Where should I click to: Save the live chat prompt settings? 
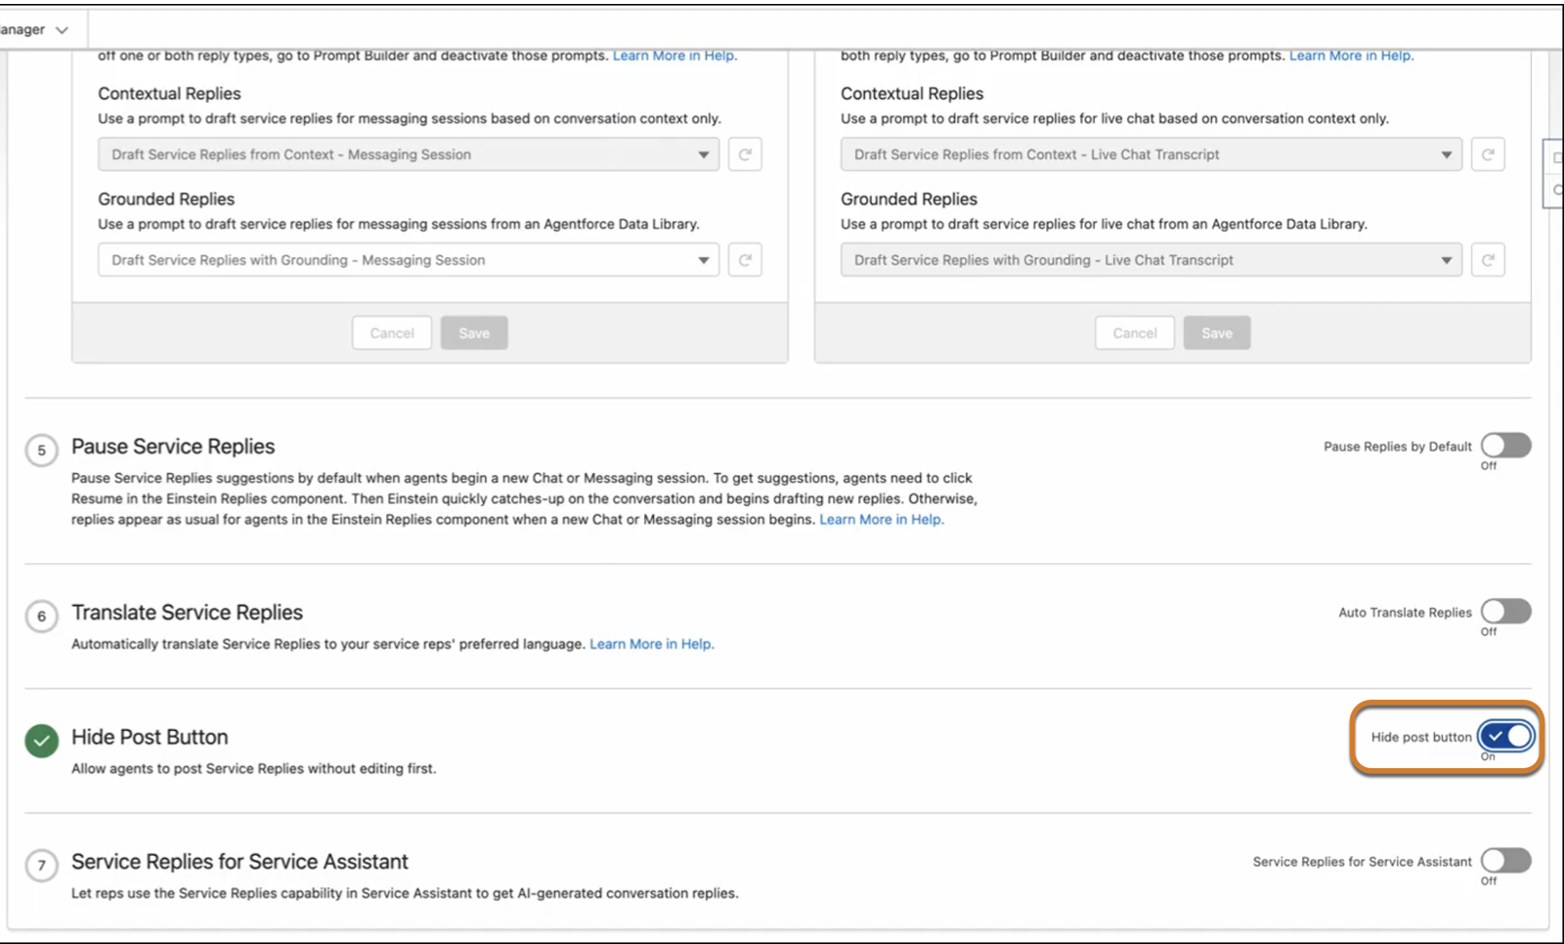tap(1217, 333)
